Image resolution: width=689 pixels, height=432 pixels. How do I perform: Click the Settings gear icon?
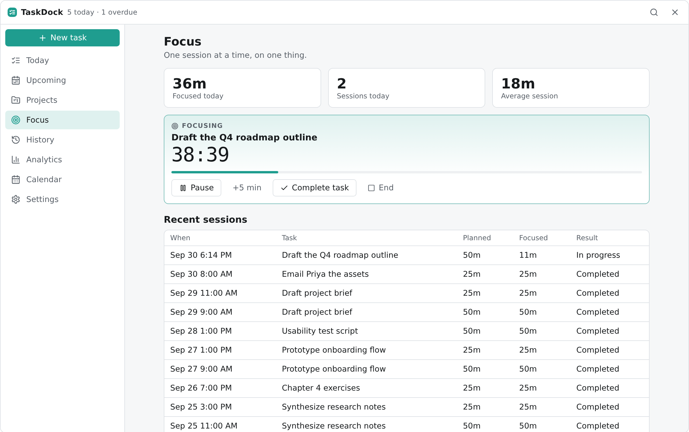[x=16, y=199]
